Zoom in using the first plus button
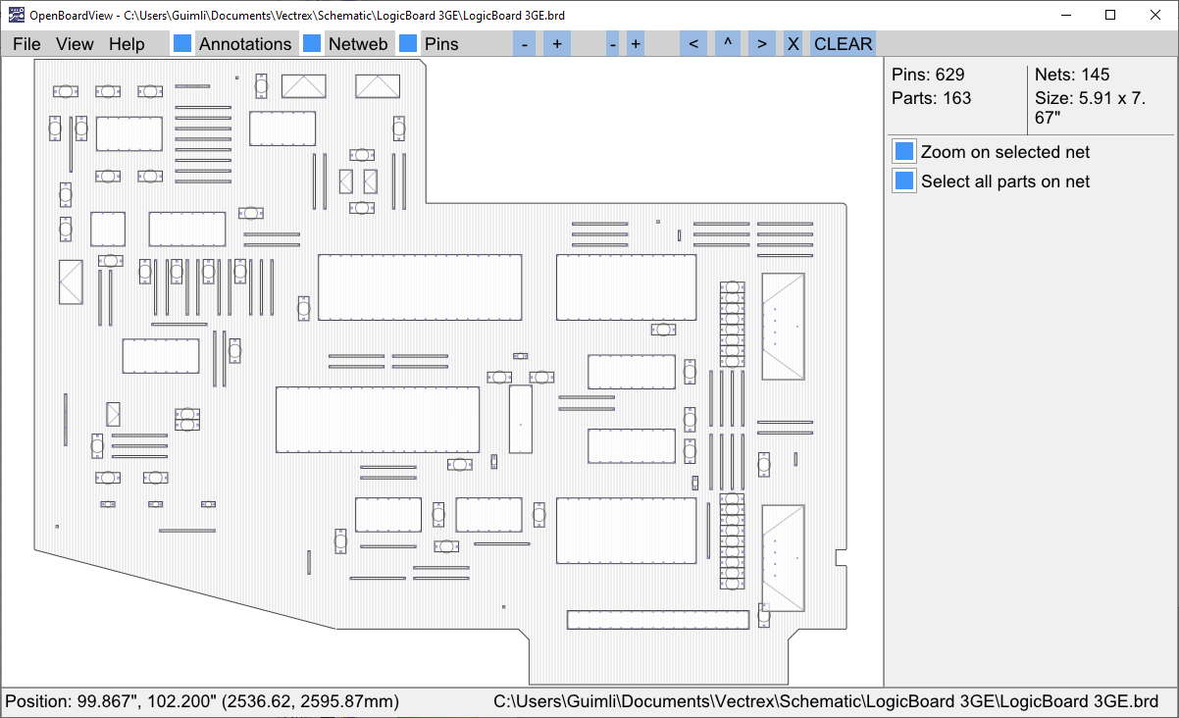Image resolution: width=1179 pixels, height=718 pixels. click(556, 43)
